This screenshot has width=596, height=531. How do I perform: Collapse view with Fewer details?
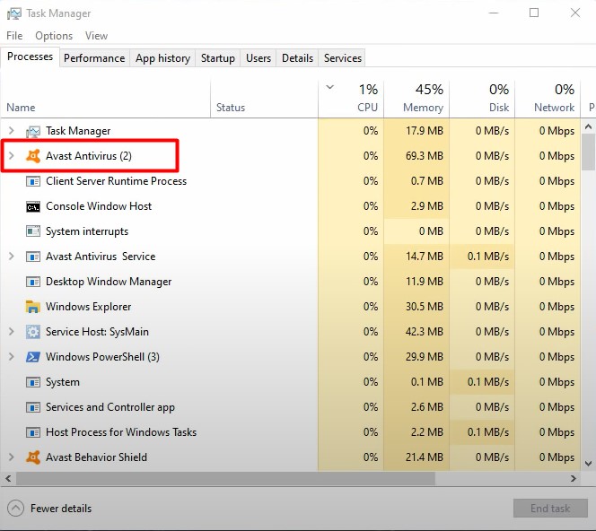pyautogui.click(x=51, y=509)
